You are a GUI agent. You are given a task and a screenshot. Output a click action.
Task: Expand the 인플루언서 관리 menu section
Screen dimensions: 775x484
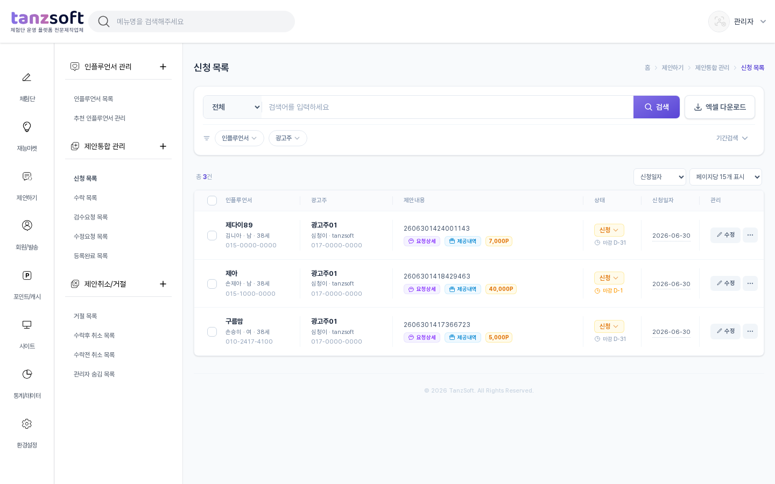163,67
